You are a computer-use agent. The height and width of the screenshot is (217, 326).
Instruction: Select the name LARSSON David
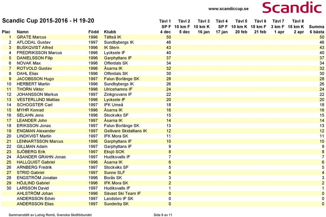33,188
